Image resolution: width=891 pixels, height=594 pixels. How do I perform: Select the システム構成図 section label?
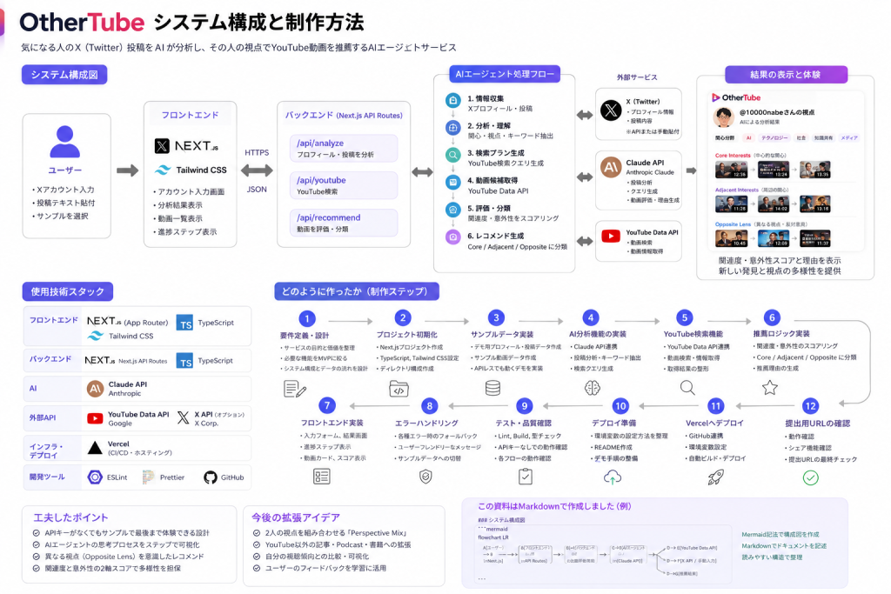click(64, 75)
